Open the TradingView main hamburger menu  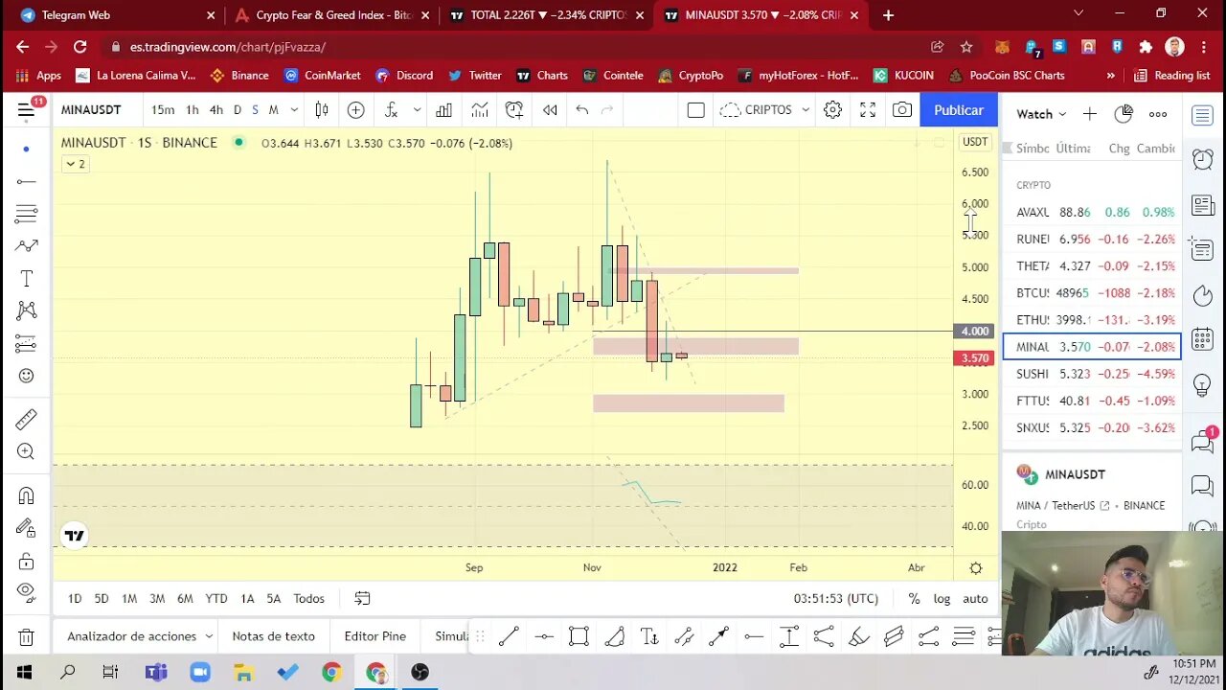[26, 110]
